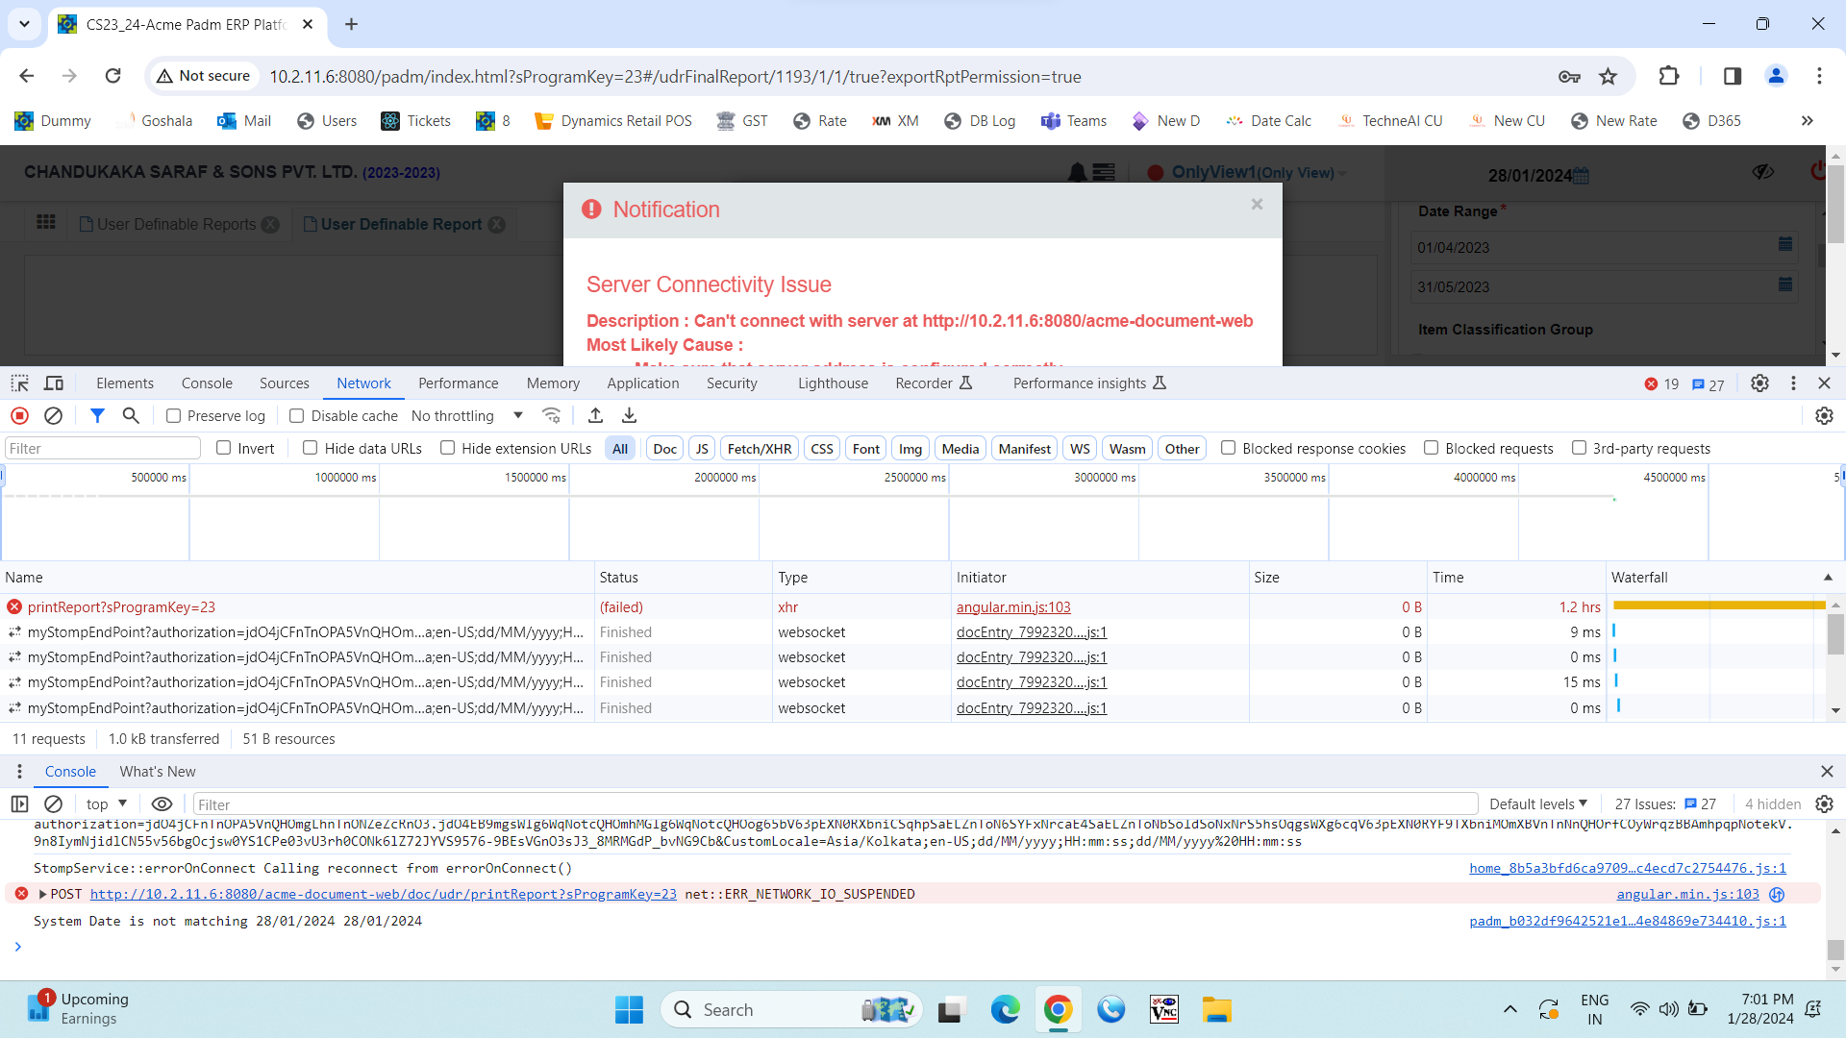Open the console context top dropdown

tap(107, 804)
